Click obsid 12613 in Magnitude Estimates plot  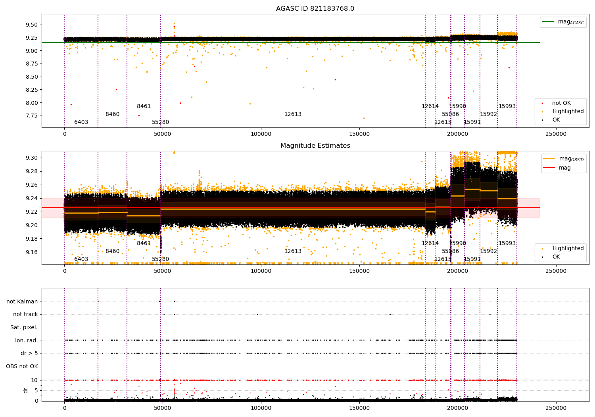pyautogui.click(x=293, y=251)
